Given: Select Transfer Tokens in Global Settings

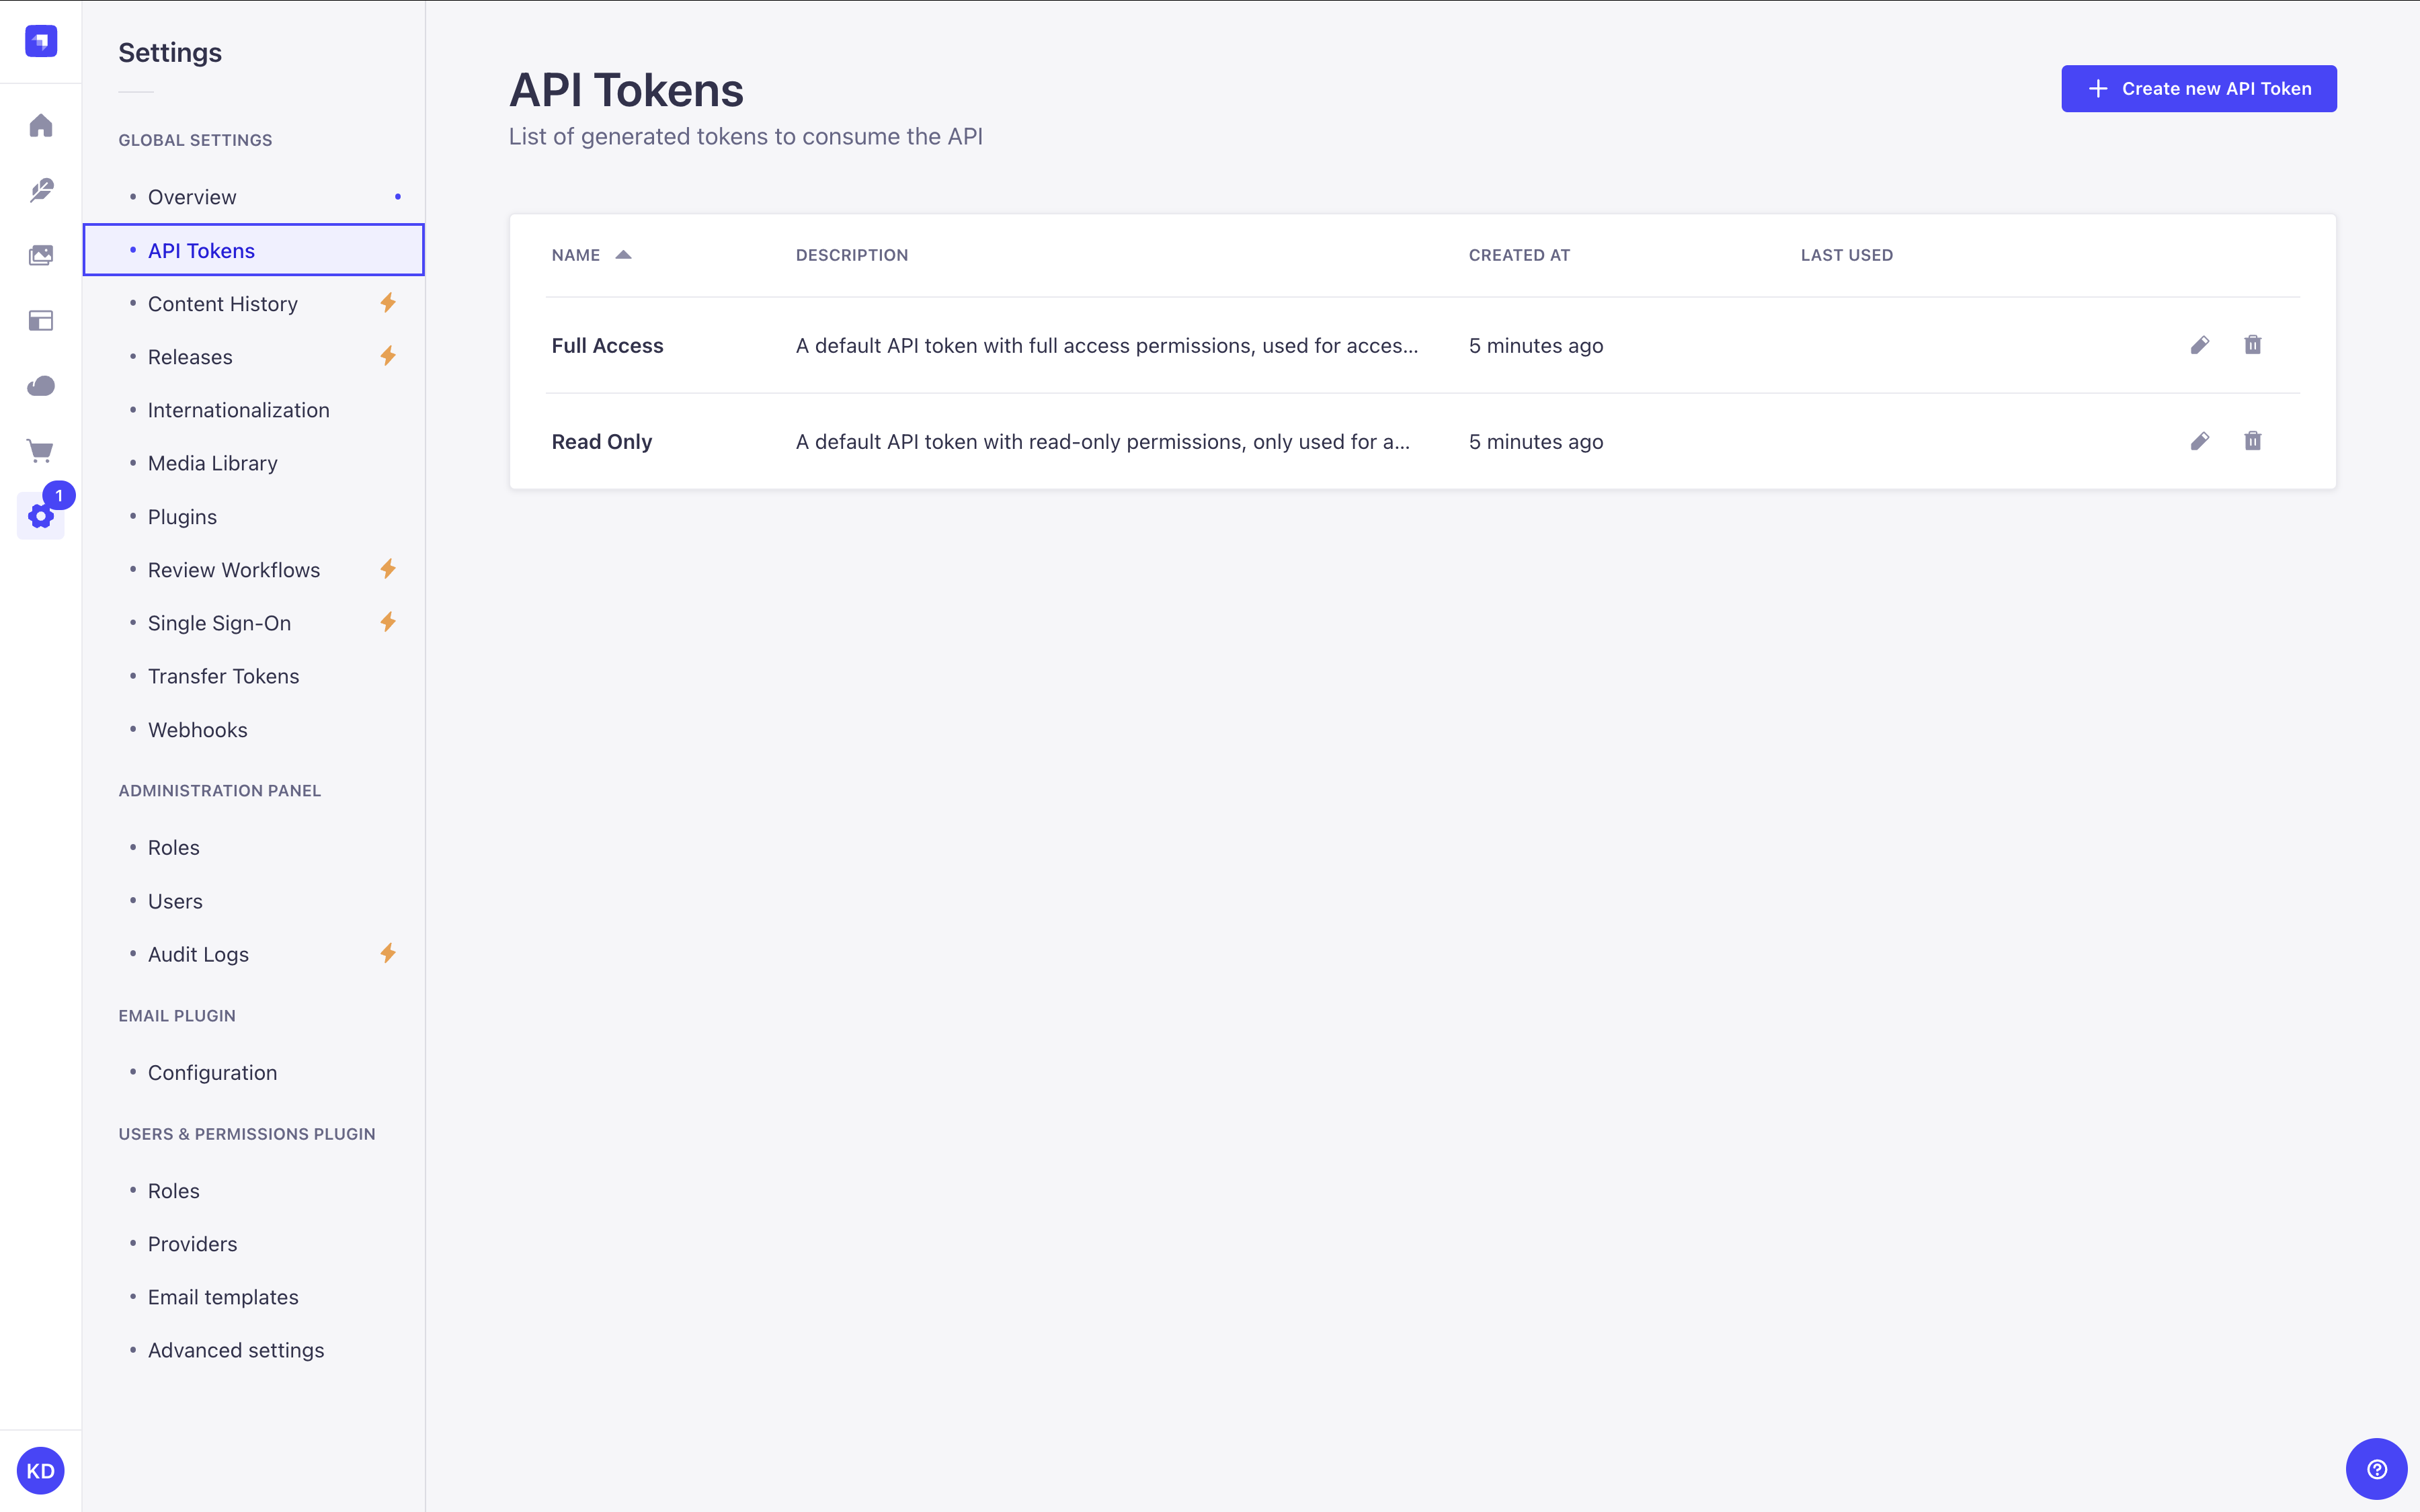Looking at the screenshot, I should coord(223,676).
